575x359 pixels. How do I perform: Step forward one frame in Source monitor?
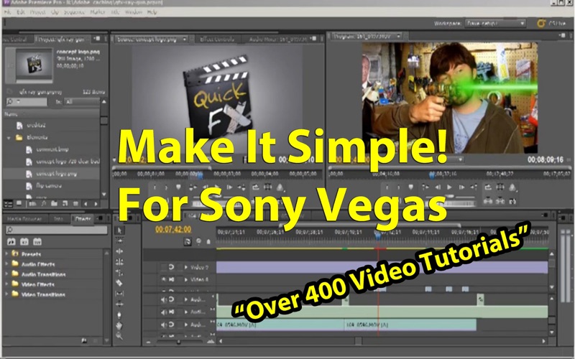coord(229,187)
